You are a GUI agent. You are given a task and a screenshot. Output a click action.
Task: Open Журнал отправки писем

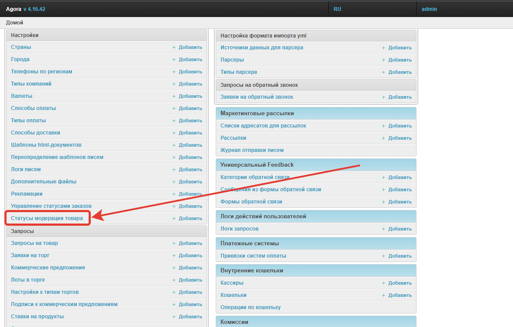pyautogui.click(x=252, y=150)
